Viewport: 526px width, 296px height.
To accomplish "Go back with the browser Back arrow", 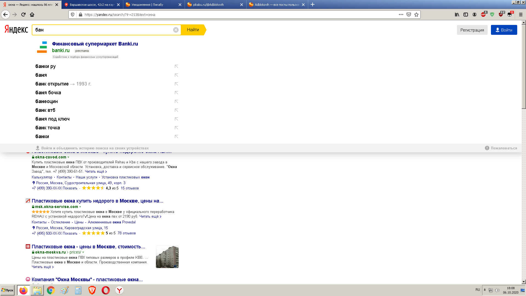I will pyautogui.click(x=5, y=15).
